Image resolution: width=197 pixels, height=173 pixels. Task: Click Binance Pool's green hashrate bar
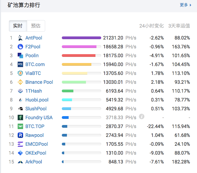[74, 82]
